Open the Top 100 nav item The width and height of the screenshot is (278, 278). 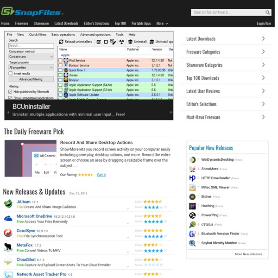coord(120,24)
